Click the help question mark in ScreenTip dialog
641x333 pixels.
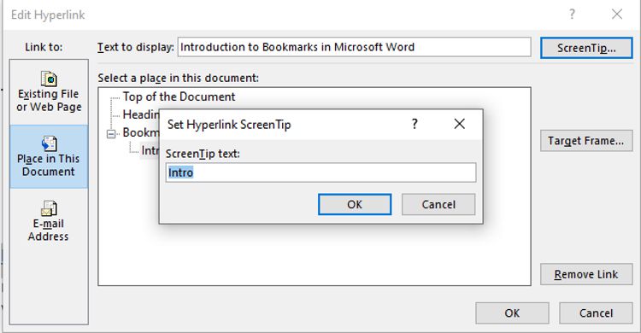415,124
